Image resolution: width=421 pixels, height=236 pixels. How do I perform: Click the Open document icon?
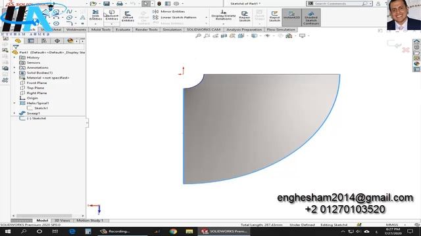click(x=93, y=4)
